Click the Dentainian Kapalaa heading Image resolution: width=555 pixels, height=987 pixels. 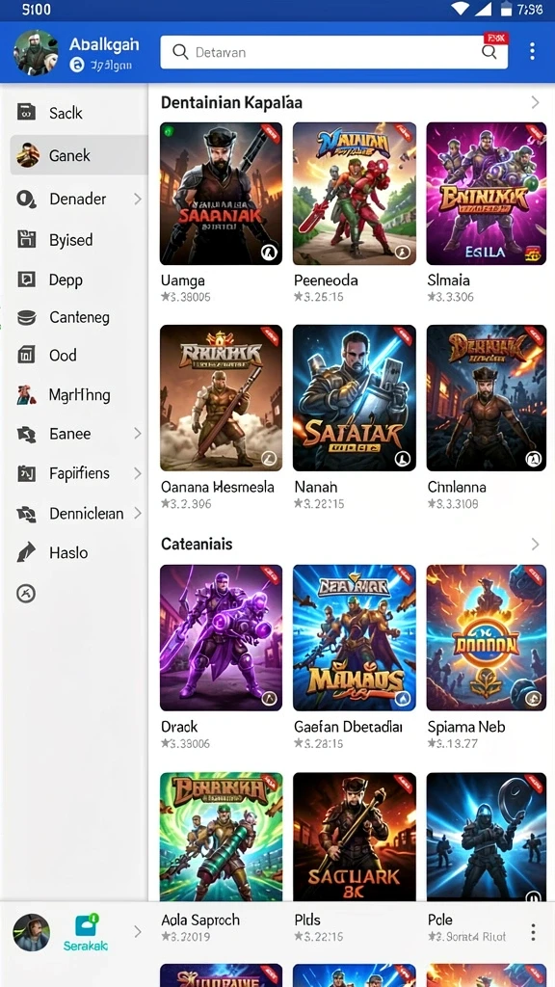tap(231, 102)
